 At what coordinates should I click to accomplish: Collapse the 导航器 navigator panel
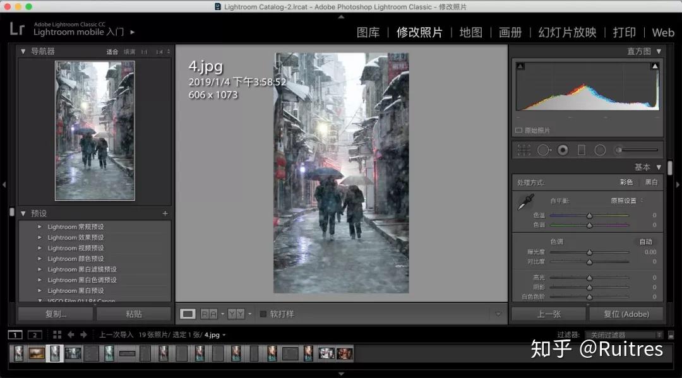[23, 51]
